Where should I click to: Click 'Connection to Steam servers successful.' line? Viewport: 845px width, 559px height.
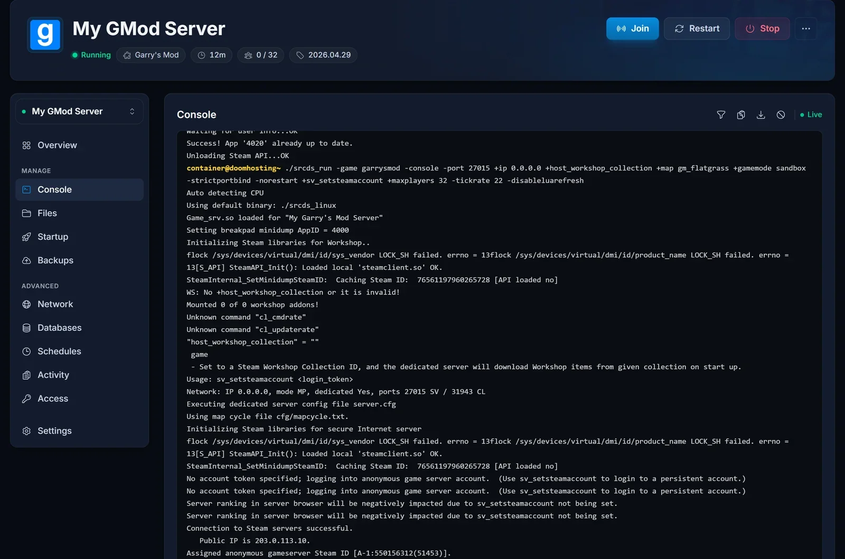tap(269, 528)
